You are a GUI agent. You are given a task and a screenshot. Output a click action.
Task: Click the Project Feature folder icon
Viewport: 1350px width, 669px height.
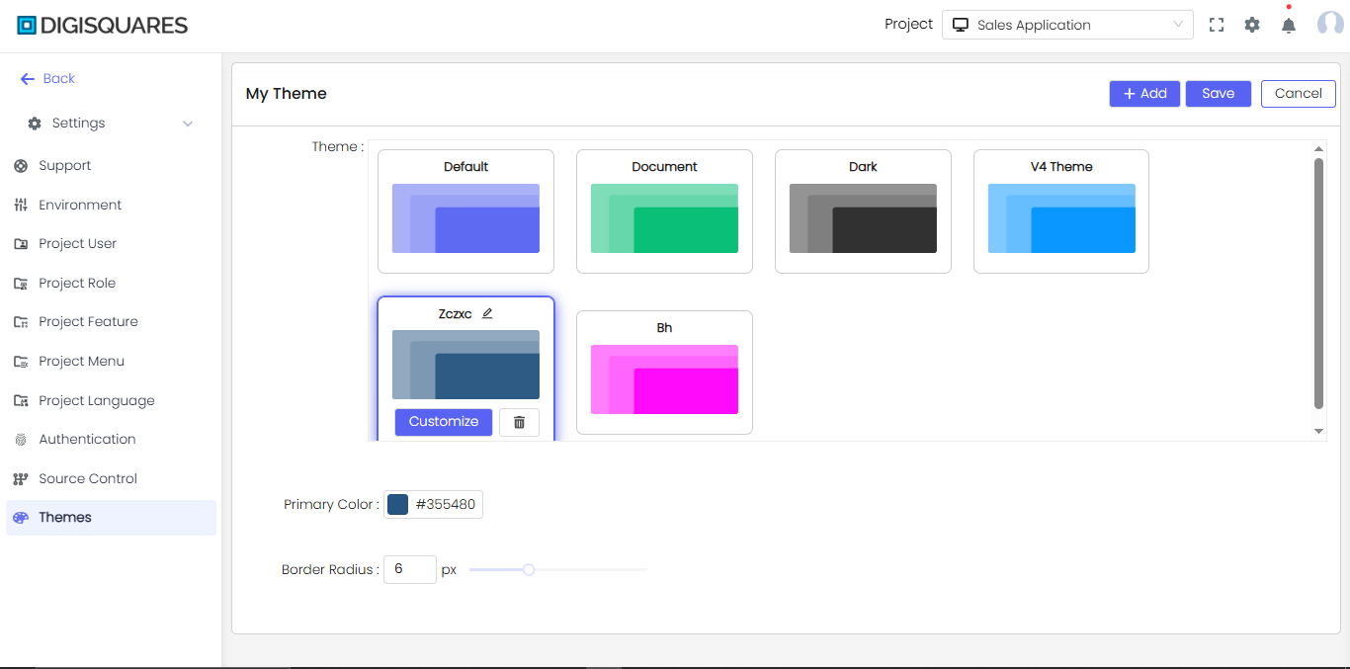(21, 322)
